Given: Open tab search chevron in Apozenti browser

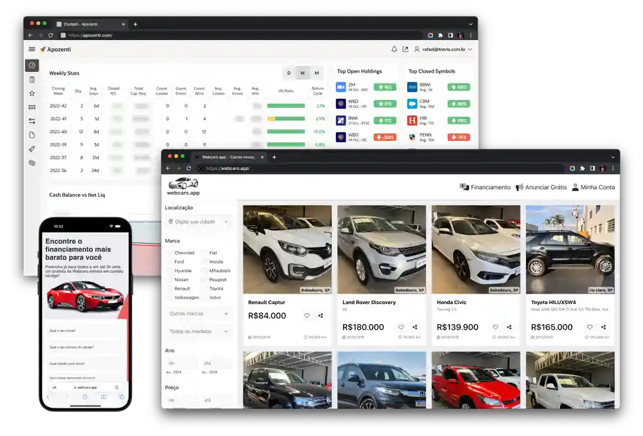Looking at the screenshot, I should click(471, 24).
